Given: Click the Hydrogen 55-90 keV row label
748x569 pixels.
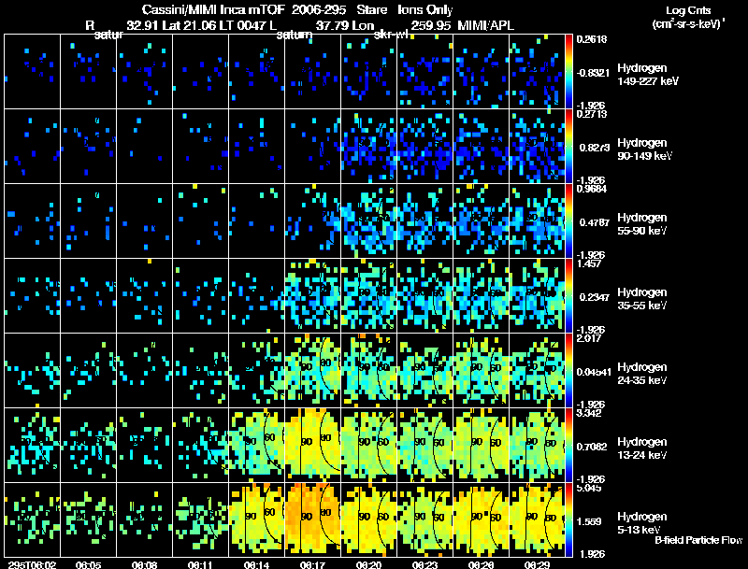Looking at the screenshot, I should (642, 224).
